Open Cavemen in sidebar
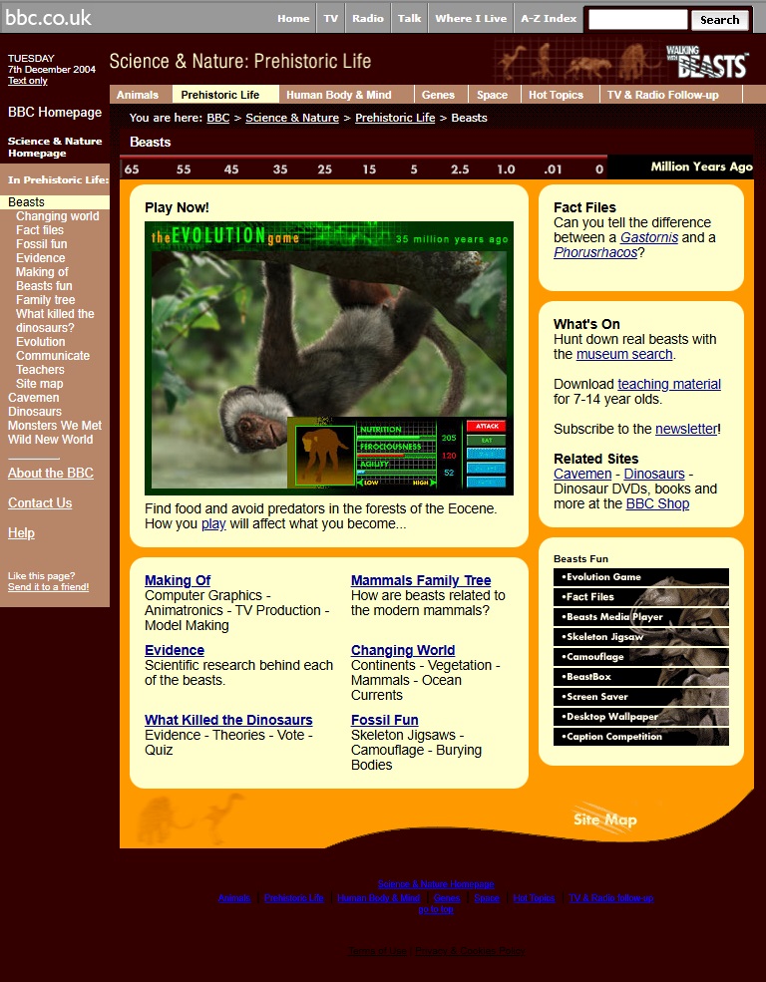The height and width of the screenshot is (982, 766). click(x=33, y=398)
